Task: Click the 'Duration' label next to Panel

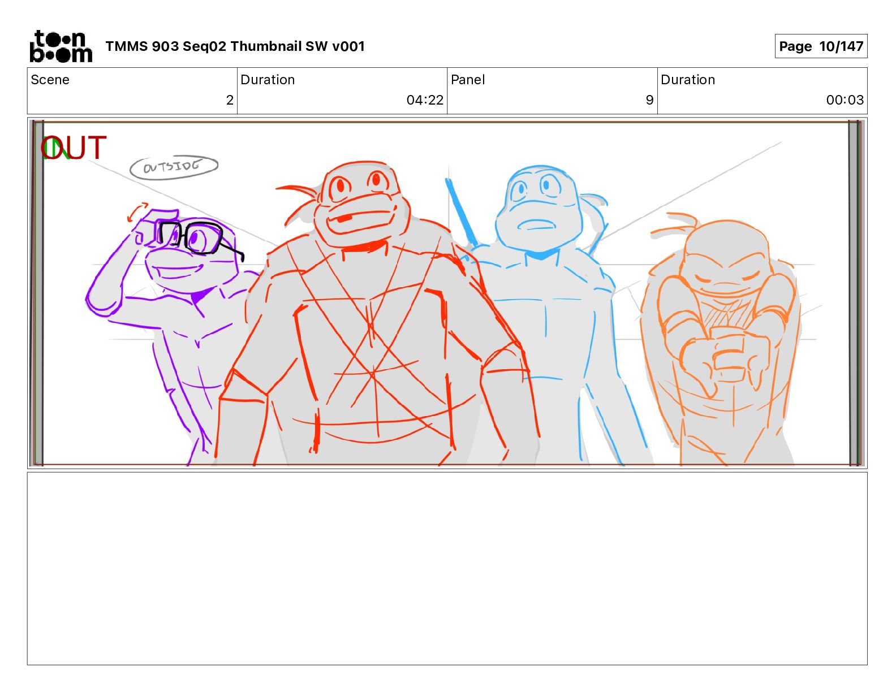Action: pyautogui.click(x=688, y=80)
